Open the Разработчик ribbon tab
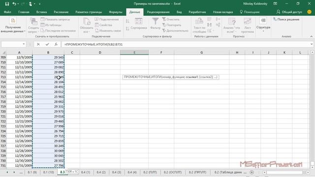 coord(197,12)
